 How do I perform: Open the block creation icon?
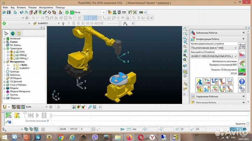point(22,12)
